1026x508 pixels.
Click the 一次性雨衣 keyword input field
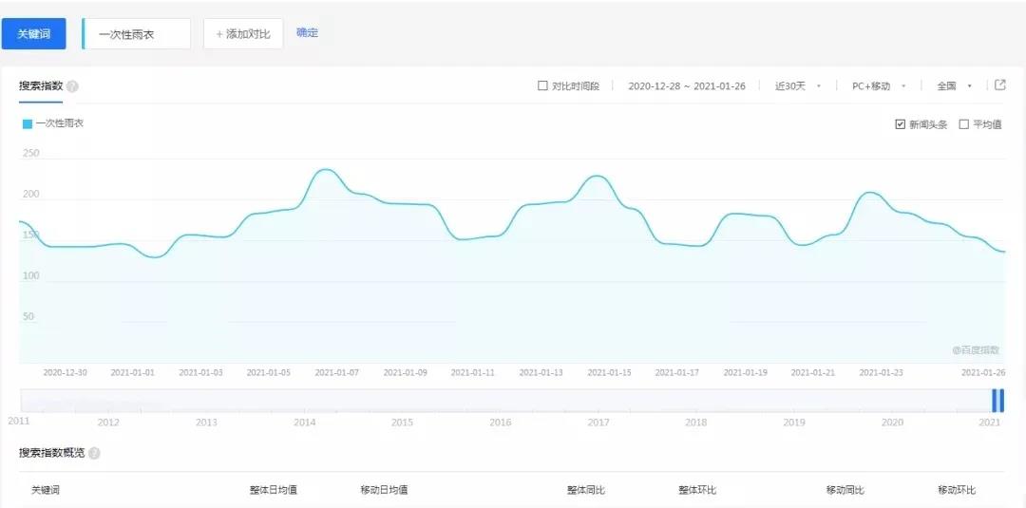[x=137, y=33]
